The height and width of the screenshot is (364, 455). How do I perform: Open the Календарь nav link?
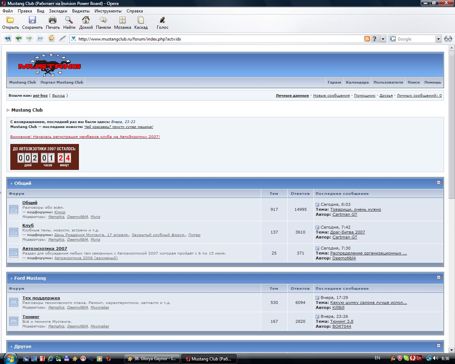tap(357, 82)
